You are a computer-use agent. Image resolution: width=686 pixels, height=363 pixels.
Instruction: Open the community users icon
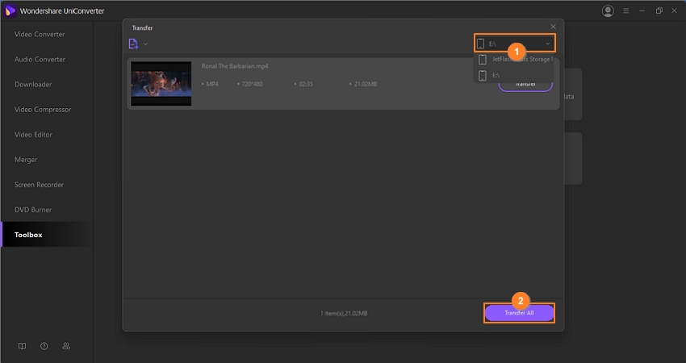click(66, 346)
